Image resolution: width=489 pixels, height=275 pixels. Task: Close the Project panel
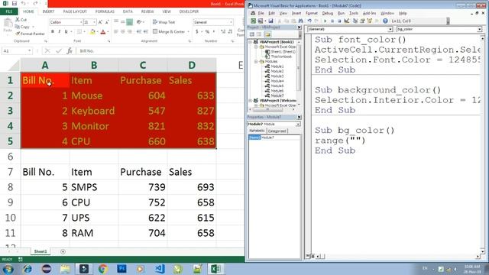click(x=299, y=27)
